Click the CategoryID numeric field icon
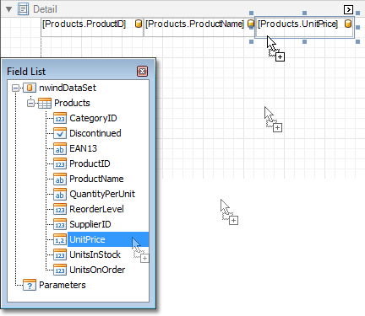This screenshot has height=316, width=365. click(60, 118)
